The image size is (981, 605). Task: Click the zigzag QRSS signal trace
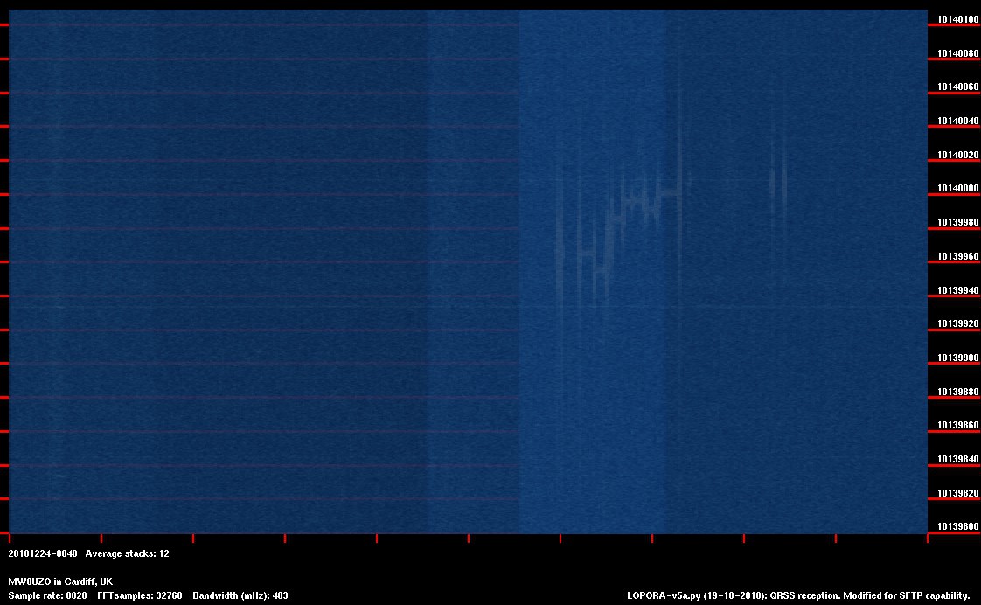612,229
